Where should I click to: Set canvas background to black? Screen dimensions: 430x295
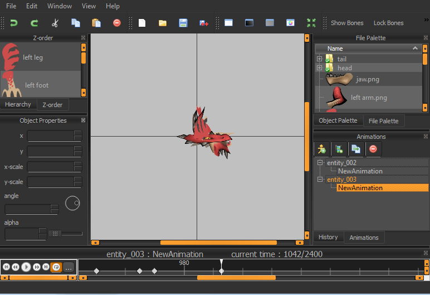click(x=249, y=23)
